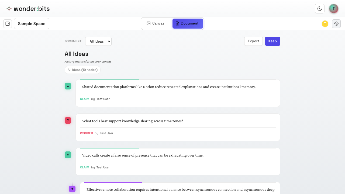Viewport: 345px width, 194px height.
Task: Click green claim icon beside Notion idea
Action: (x=68, y=86)
